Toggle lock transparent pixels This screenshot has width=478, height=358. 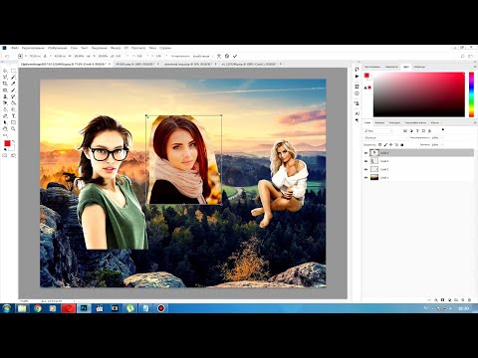point(380,145)
